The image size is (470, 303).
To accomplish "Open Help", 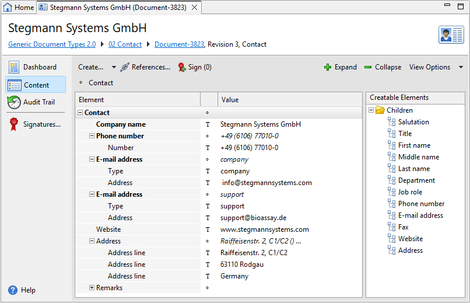I will pyautogui.click(x=22, y=290).
